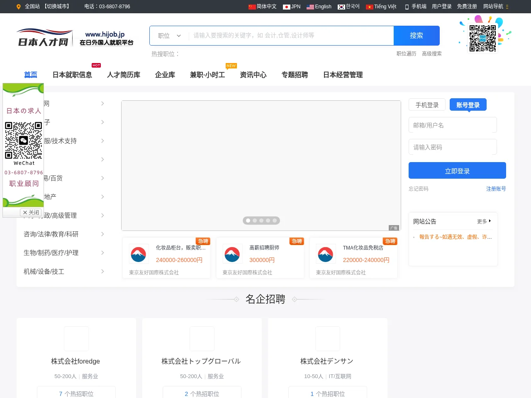Open the 职位 search type dropdown
The image size is (531, 398).
pyautogui.click(x=169, y=36)
